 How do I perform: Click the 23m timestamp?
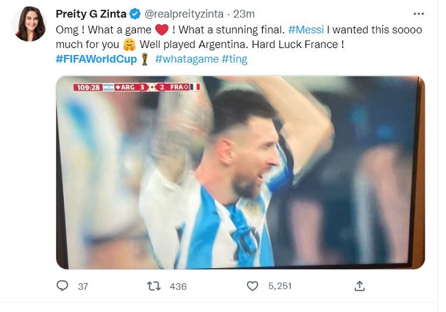(x=244, y=14)
